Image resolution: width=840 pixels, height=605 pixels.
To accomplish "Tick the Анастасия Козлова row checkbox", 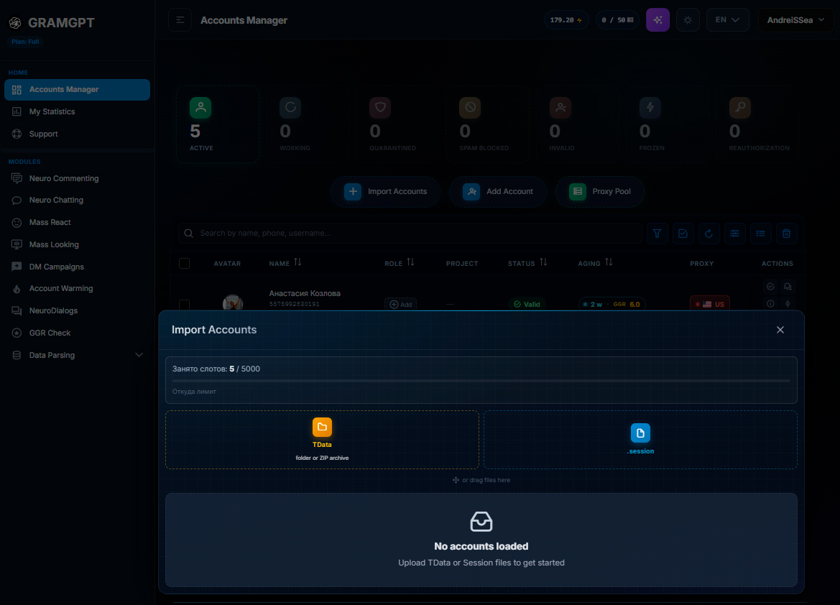I will 184,305.
